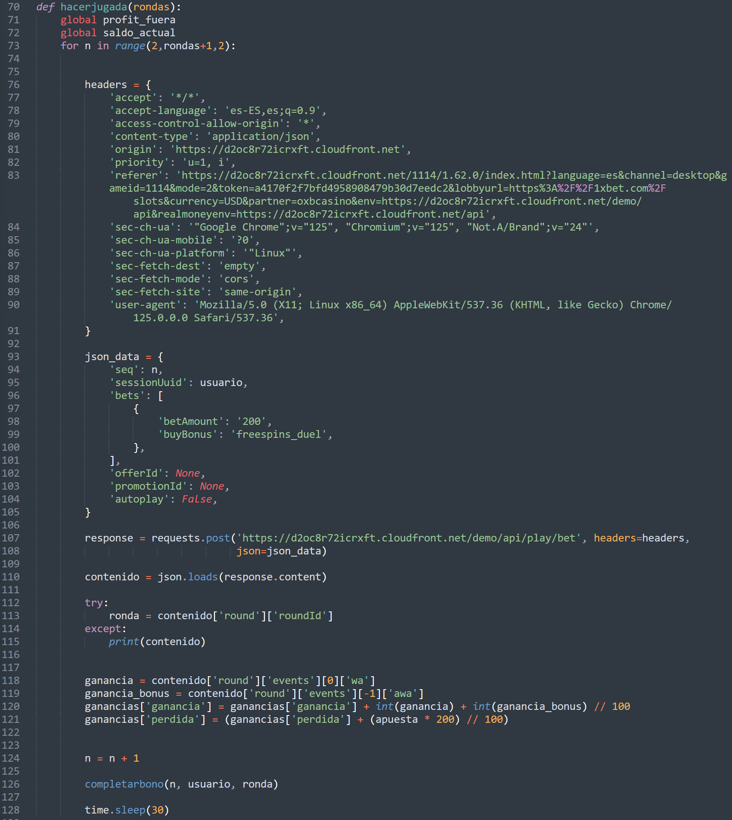Click the requests.post URL string on line 107

tap(409, 538)
